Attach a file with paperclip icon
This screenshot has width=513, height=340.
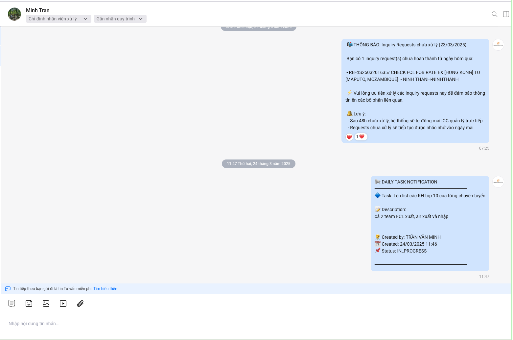(x=80, y=304)
